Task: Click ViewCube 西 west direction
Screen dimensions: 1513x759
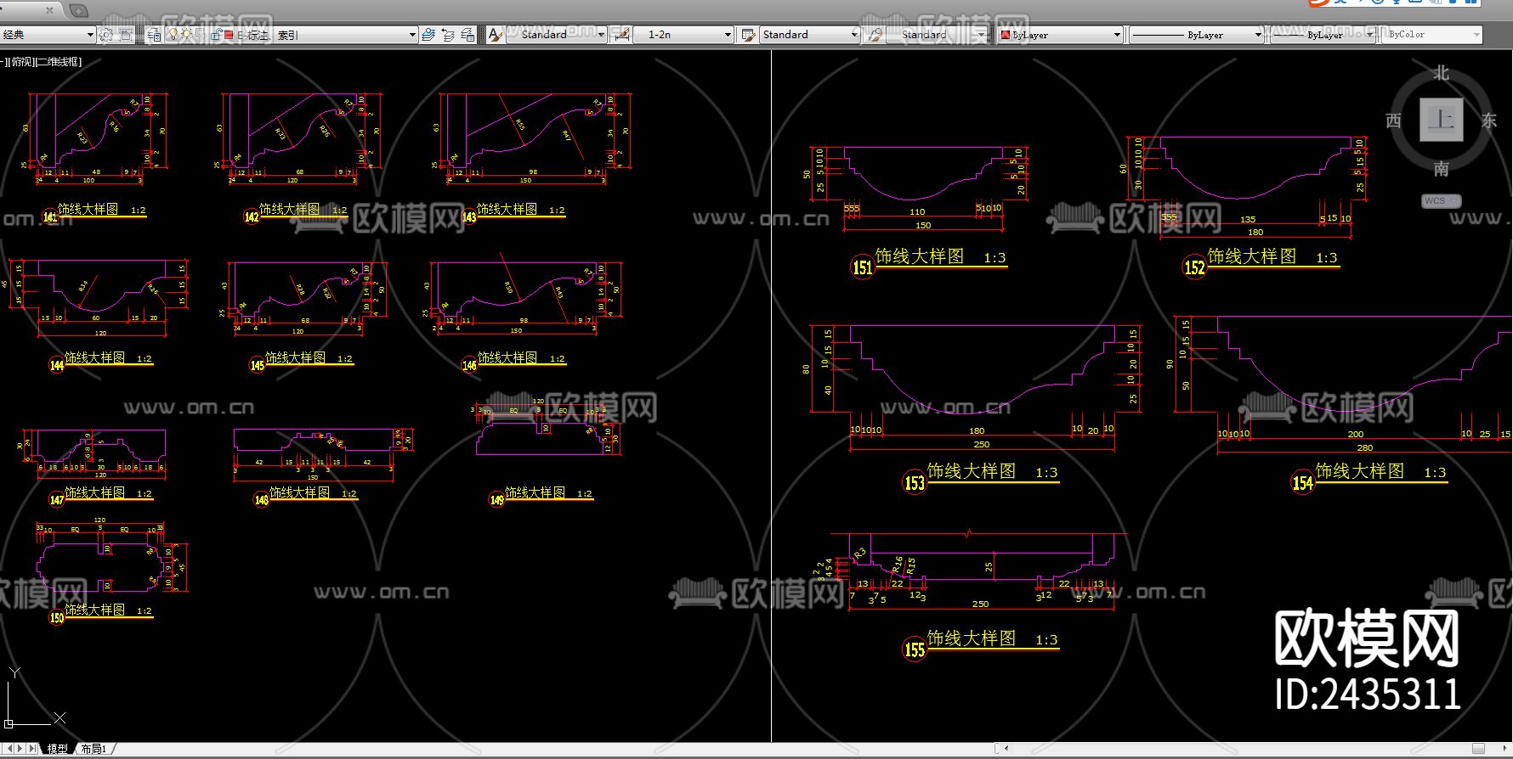Action: pos(1394,121)
